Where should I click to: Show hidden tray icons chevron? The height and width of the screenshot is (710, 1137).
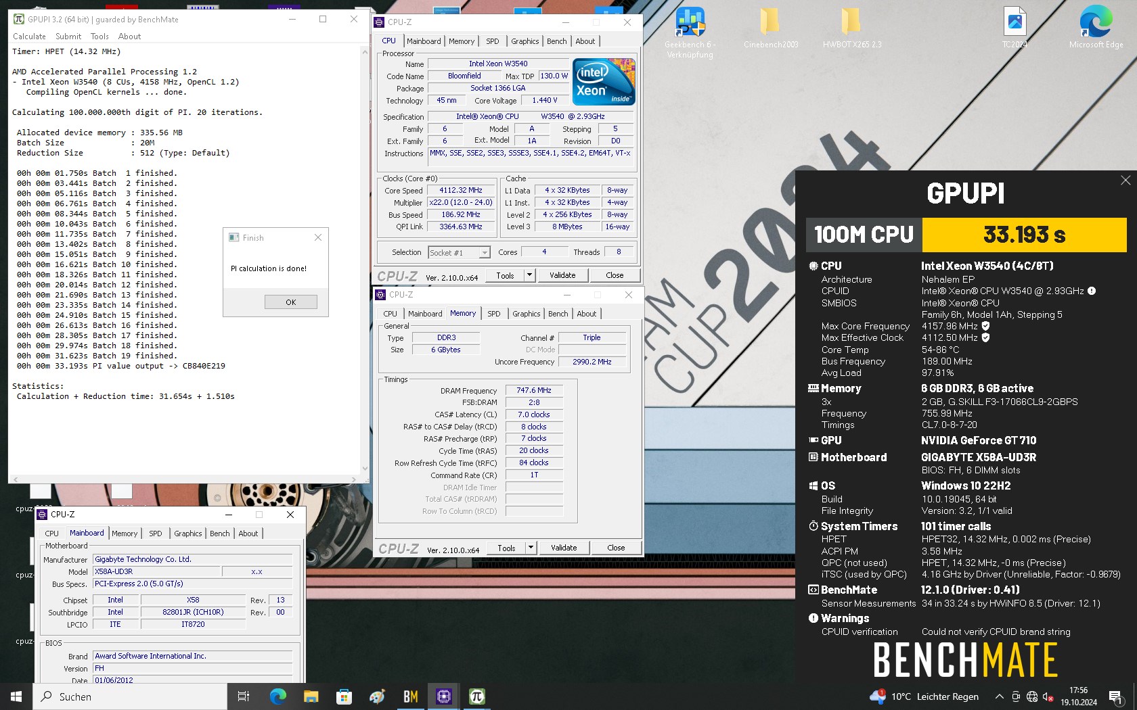[x=999, y=696]
